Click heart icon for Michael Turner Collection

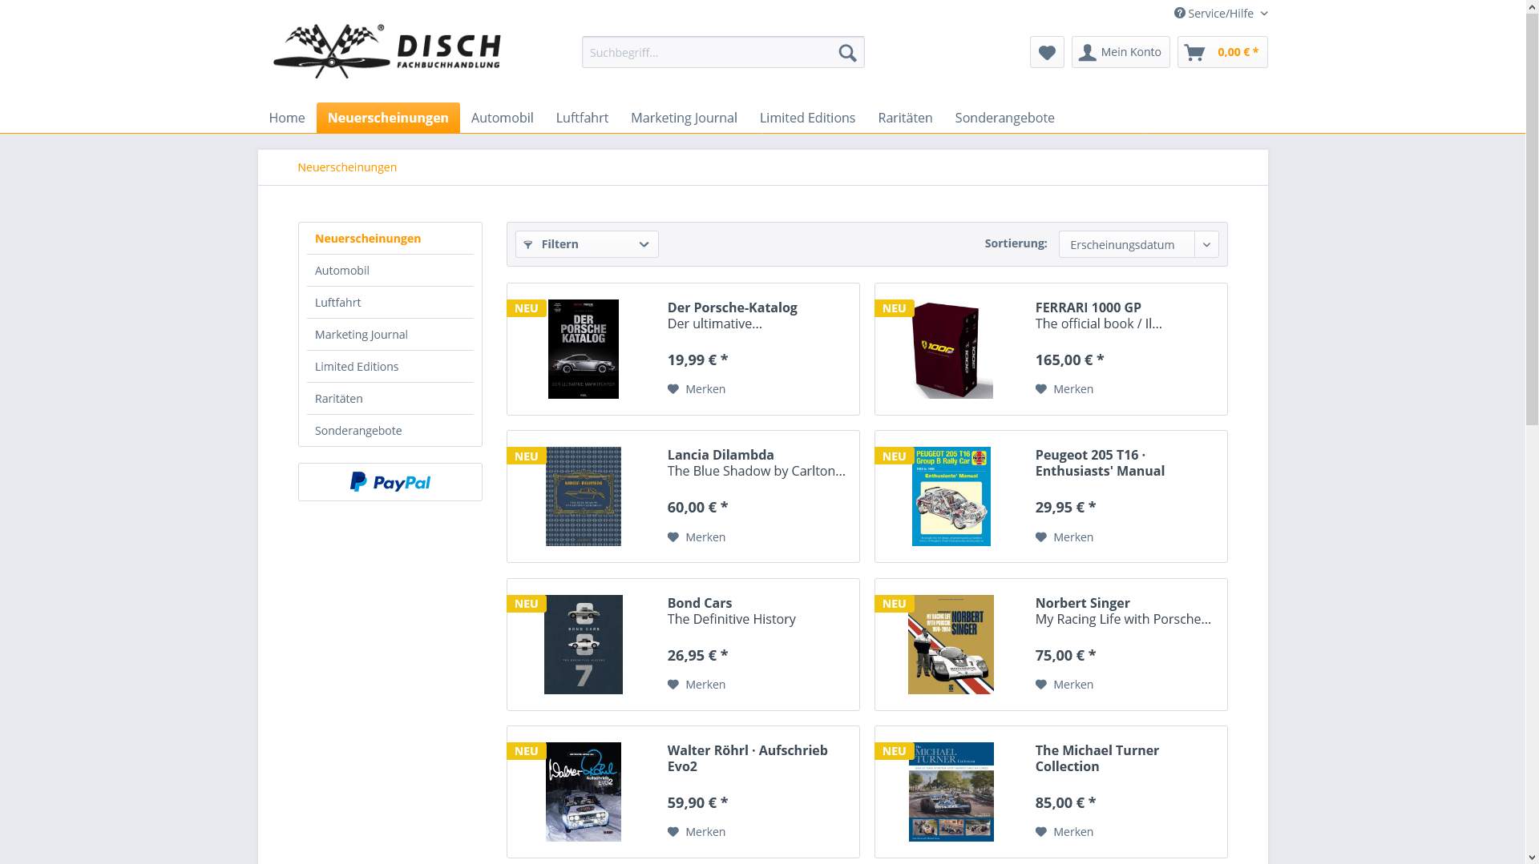coord(1041,832)
